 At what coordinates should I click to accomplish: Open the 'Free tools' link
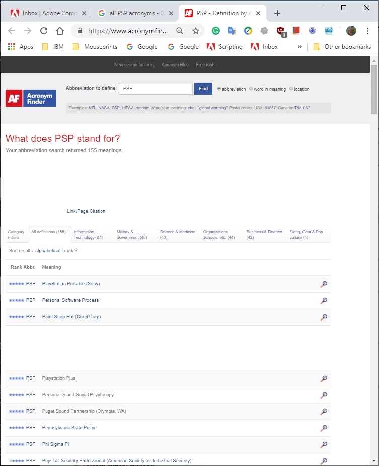[x=205, y=64]
